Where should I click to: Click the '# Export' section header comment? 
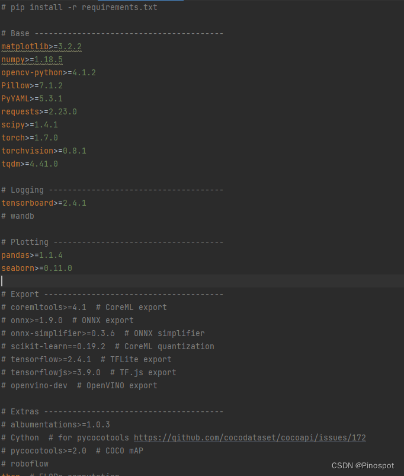pyautogui.click(x=112, y=295)
